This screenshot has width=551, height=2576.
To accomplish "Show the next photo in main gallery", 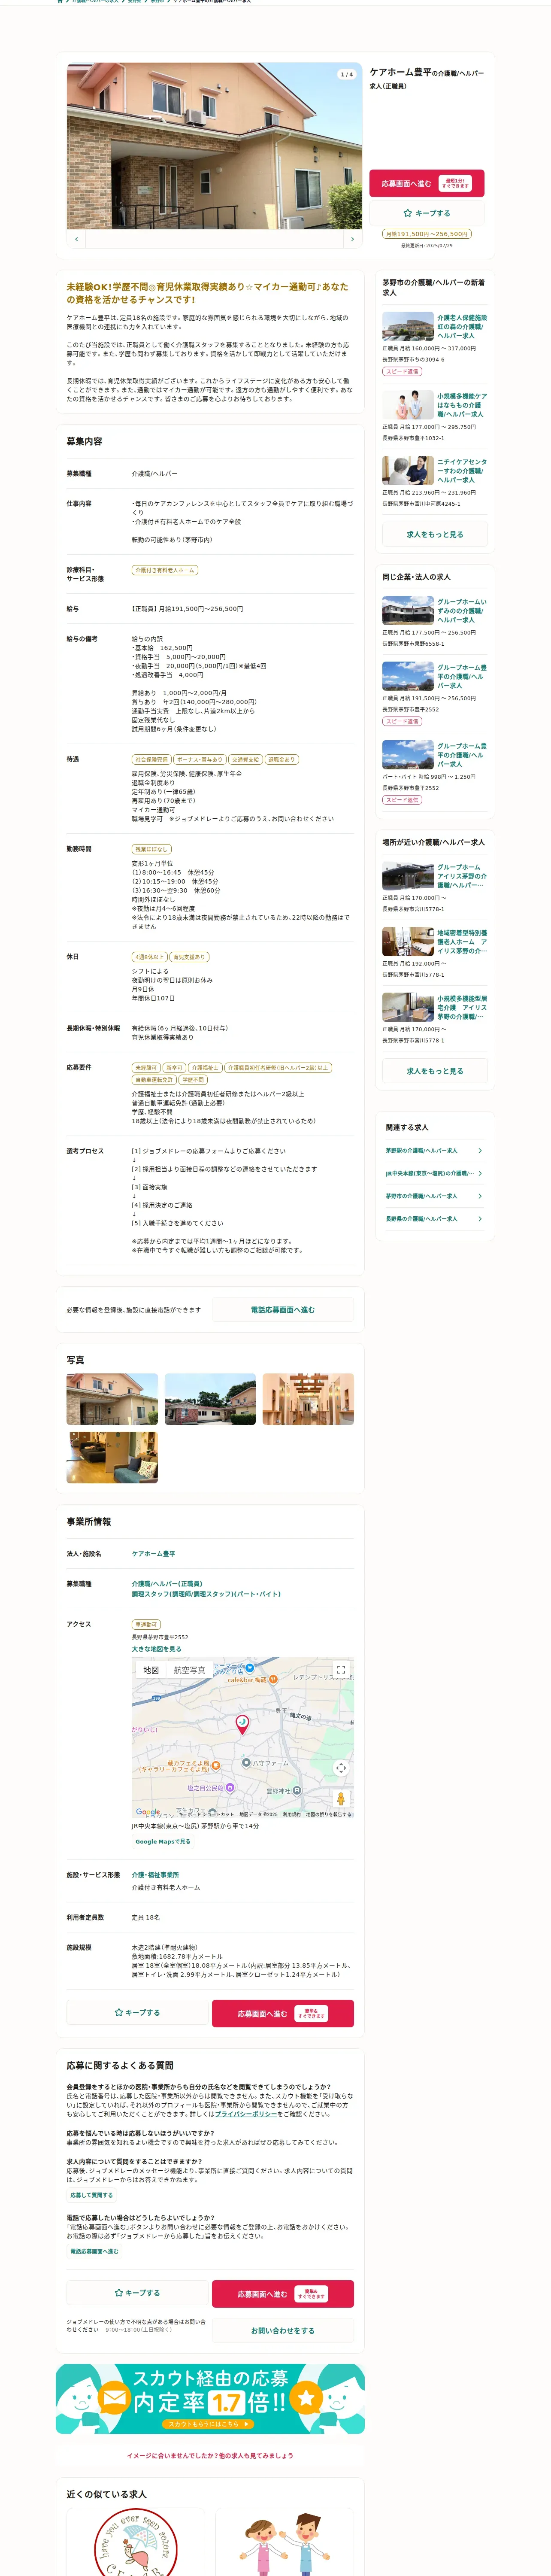I will point(352,239).
